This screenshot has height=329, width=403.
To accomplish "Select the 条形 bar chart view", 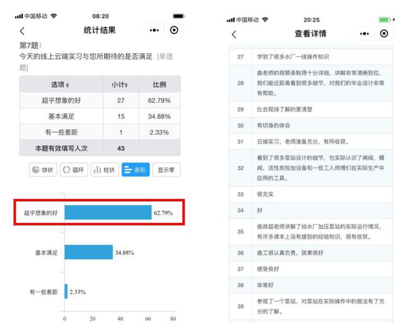I will tap(136, 170).
